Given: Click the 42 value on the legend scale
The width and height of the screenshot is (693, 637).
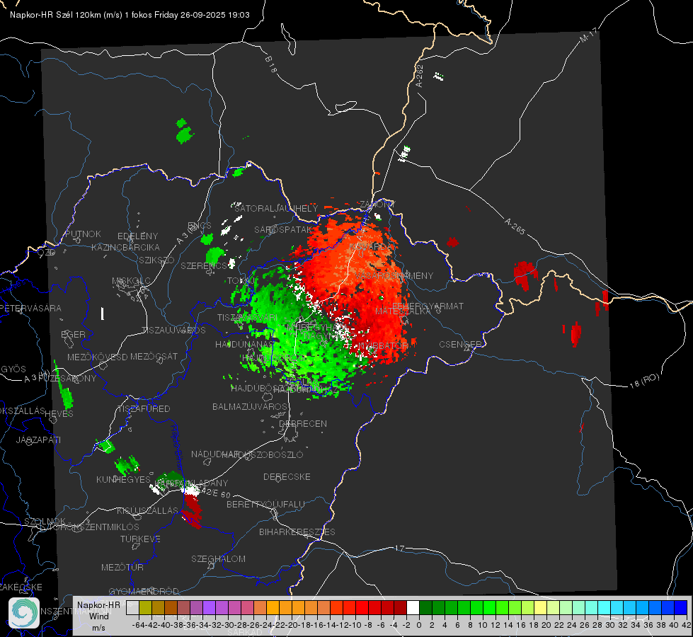Looking at the screenshot, I should (687, 625).
